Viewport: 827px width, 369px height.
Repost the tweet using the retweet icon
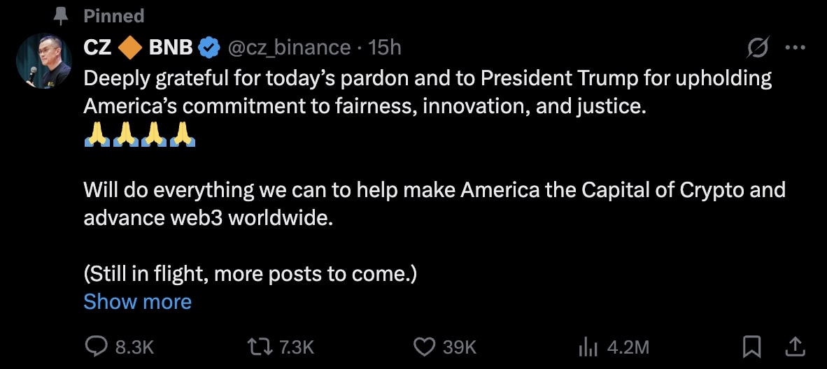click(x=260, y=346)
